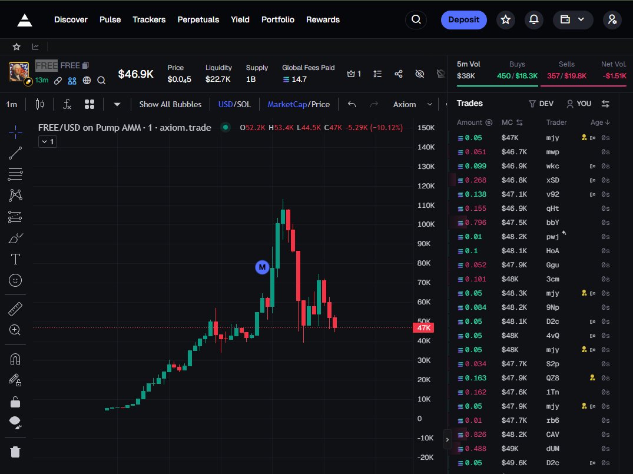
Task: Click the Axiom triangle logo
Action: [x=25, y=20]
